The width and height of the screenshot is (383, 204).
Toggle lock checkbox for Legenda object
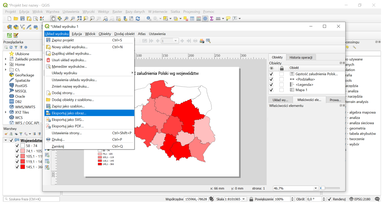[x=281, y=85]
